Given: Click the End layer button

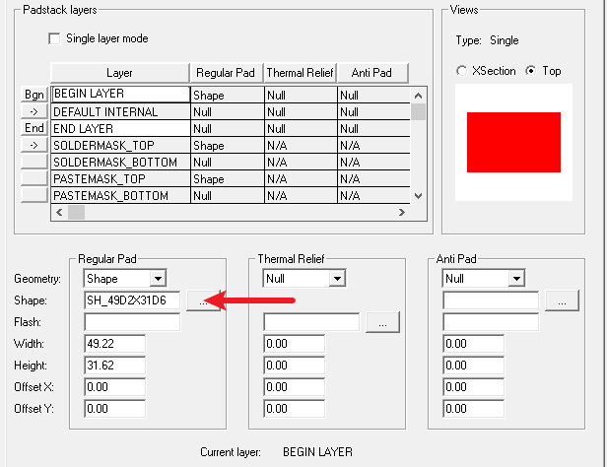Looking at the screenshot, I should (34, 128).
